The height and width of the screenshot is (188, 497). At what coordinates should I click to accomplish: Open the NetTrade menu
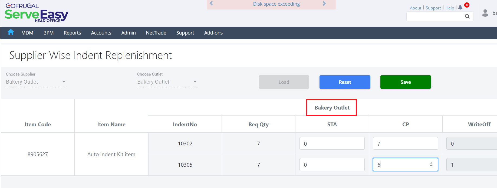coord(156,33)
